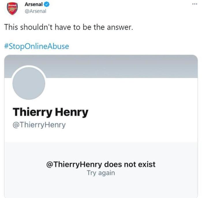This screenshot has width=202, height=198.
Task: Click the white ring around the blank avatar
Action: click(x=29, y=67)
